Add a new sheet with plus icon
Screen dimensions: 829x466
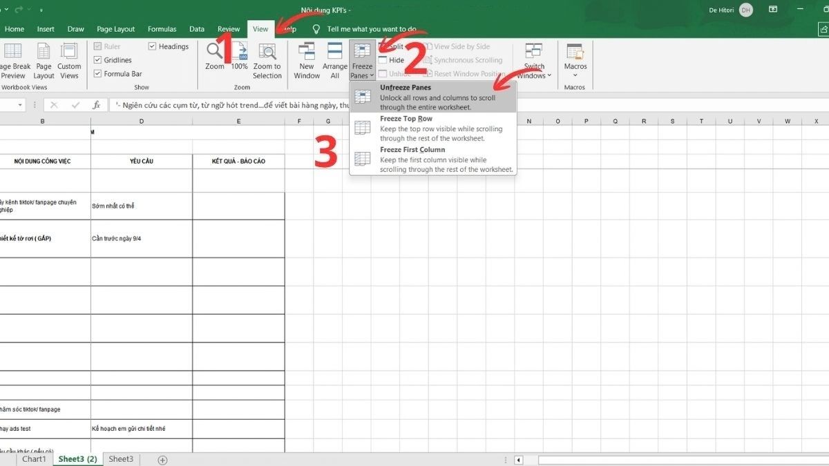[162, 460]
